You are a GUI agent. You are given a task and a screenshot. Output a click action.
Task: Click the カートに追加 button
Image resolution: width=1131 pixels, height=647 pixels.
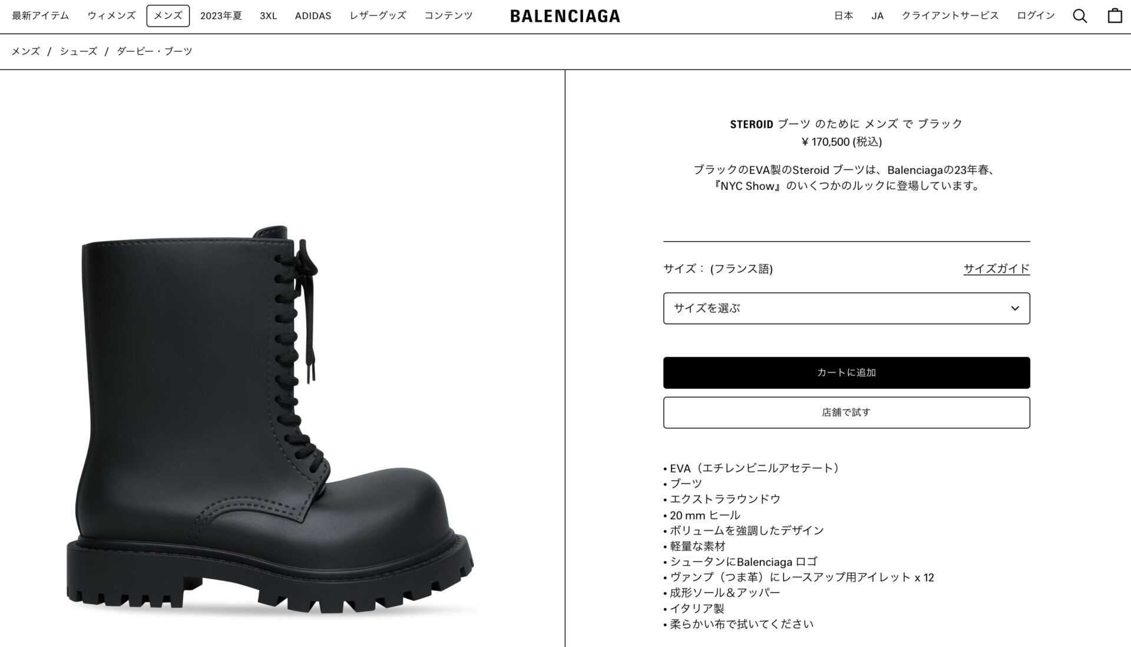[x=846, y=372]
